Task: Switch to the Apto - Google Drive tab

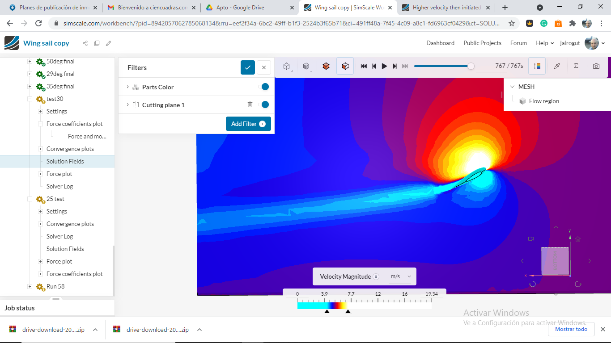Action: 249,8
